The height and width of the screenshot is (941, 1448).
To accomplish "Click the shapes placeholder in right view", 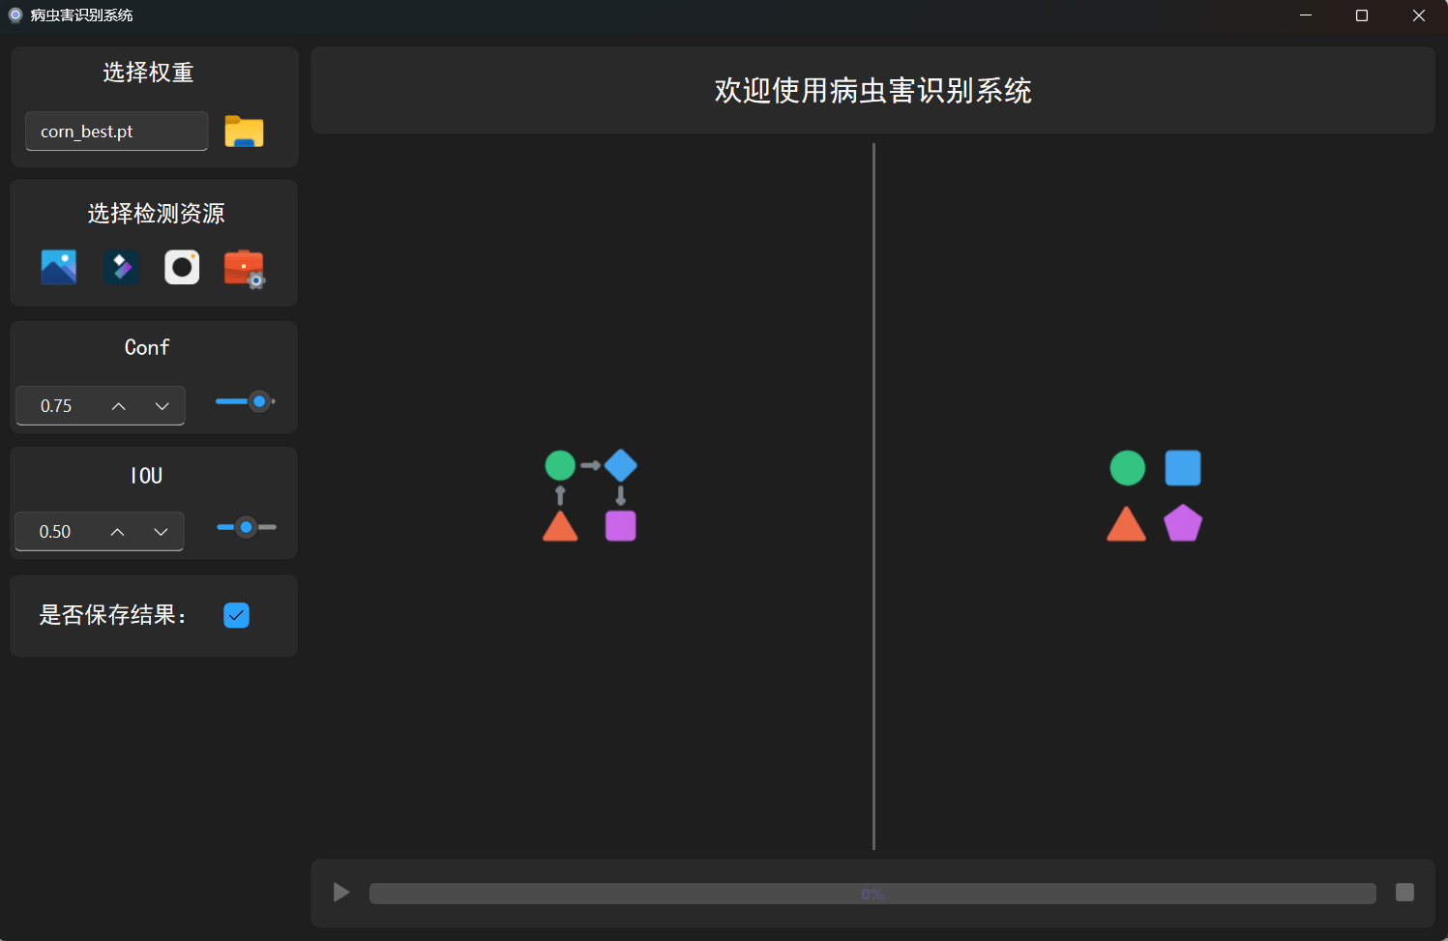I will [1155, 495].
